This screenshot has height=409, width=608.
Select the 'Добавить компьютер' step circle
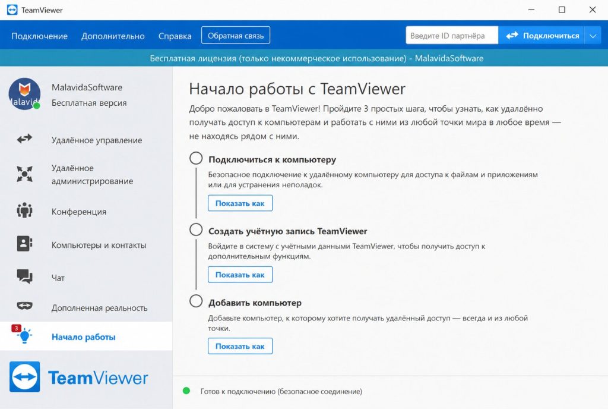tap(196, 301)
